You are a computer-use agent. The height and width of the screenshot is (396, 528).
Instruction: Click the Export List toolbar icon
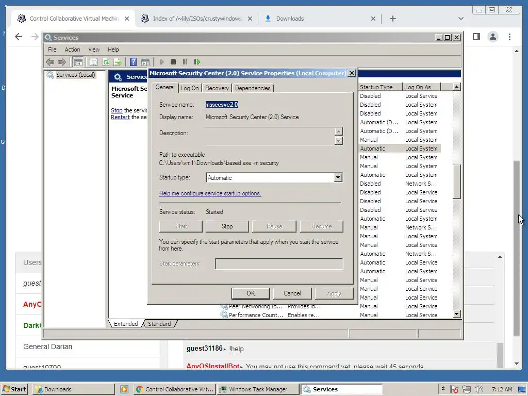pos(118,62)
